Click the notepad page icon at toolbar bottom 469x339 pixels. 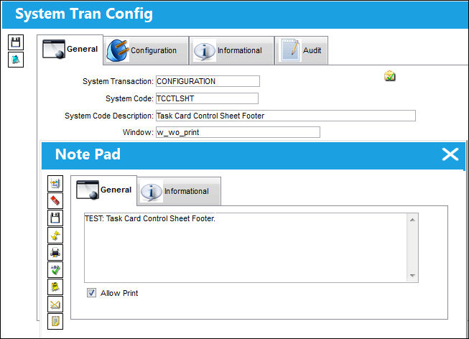coord(55,321)
